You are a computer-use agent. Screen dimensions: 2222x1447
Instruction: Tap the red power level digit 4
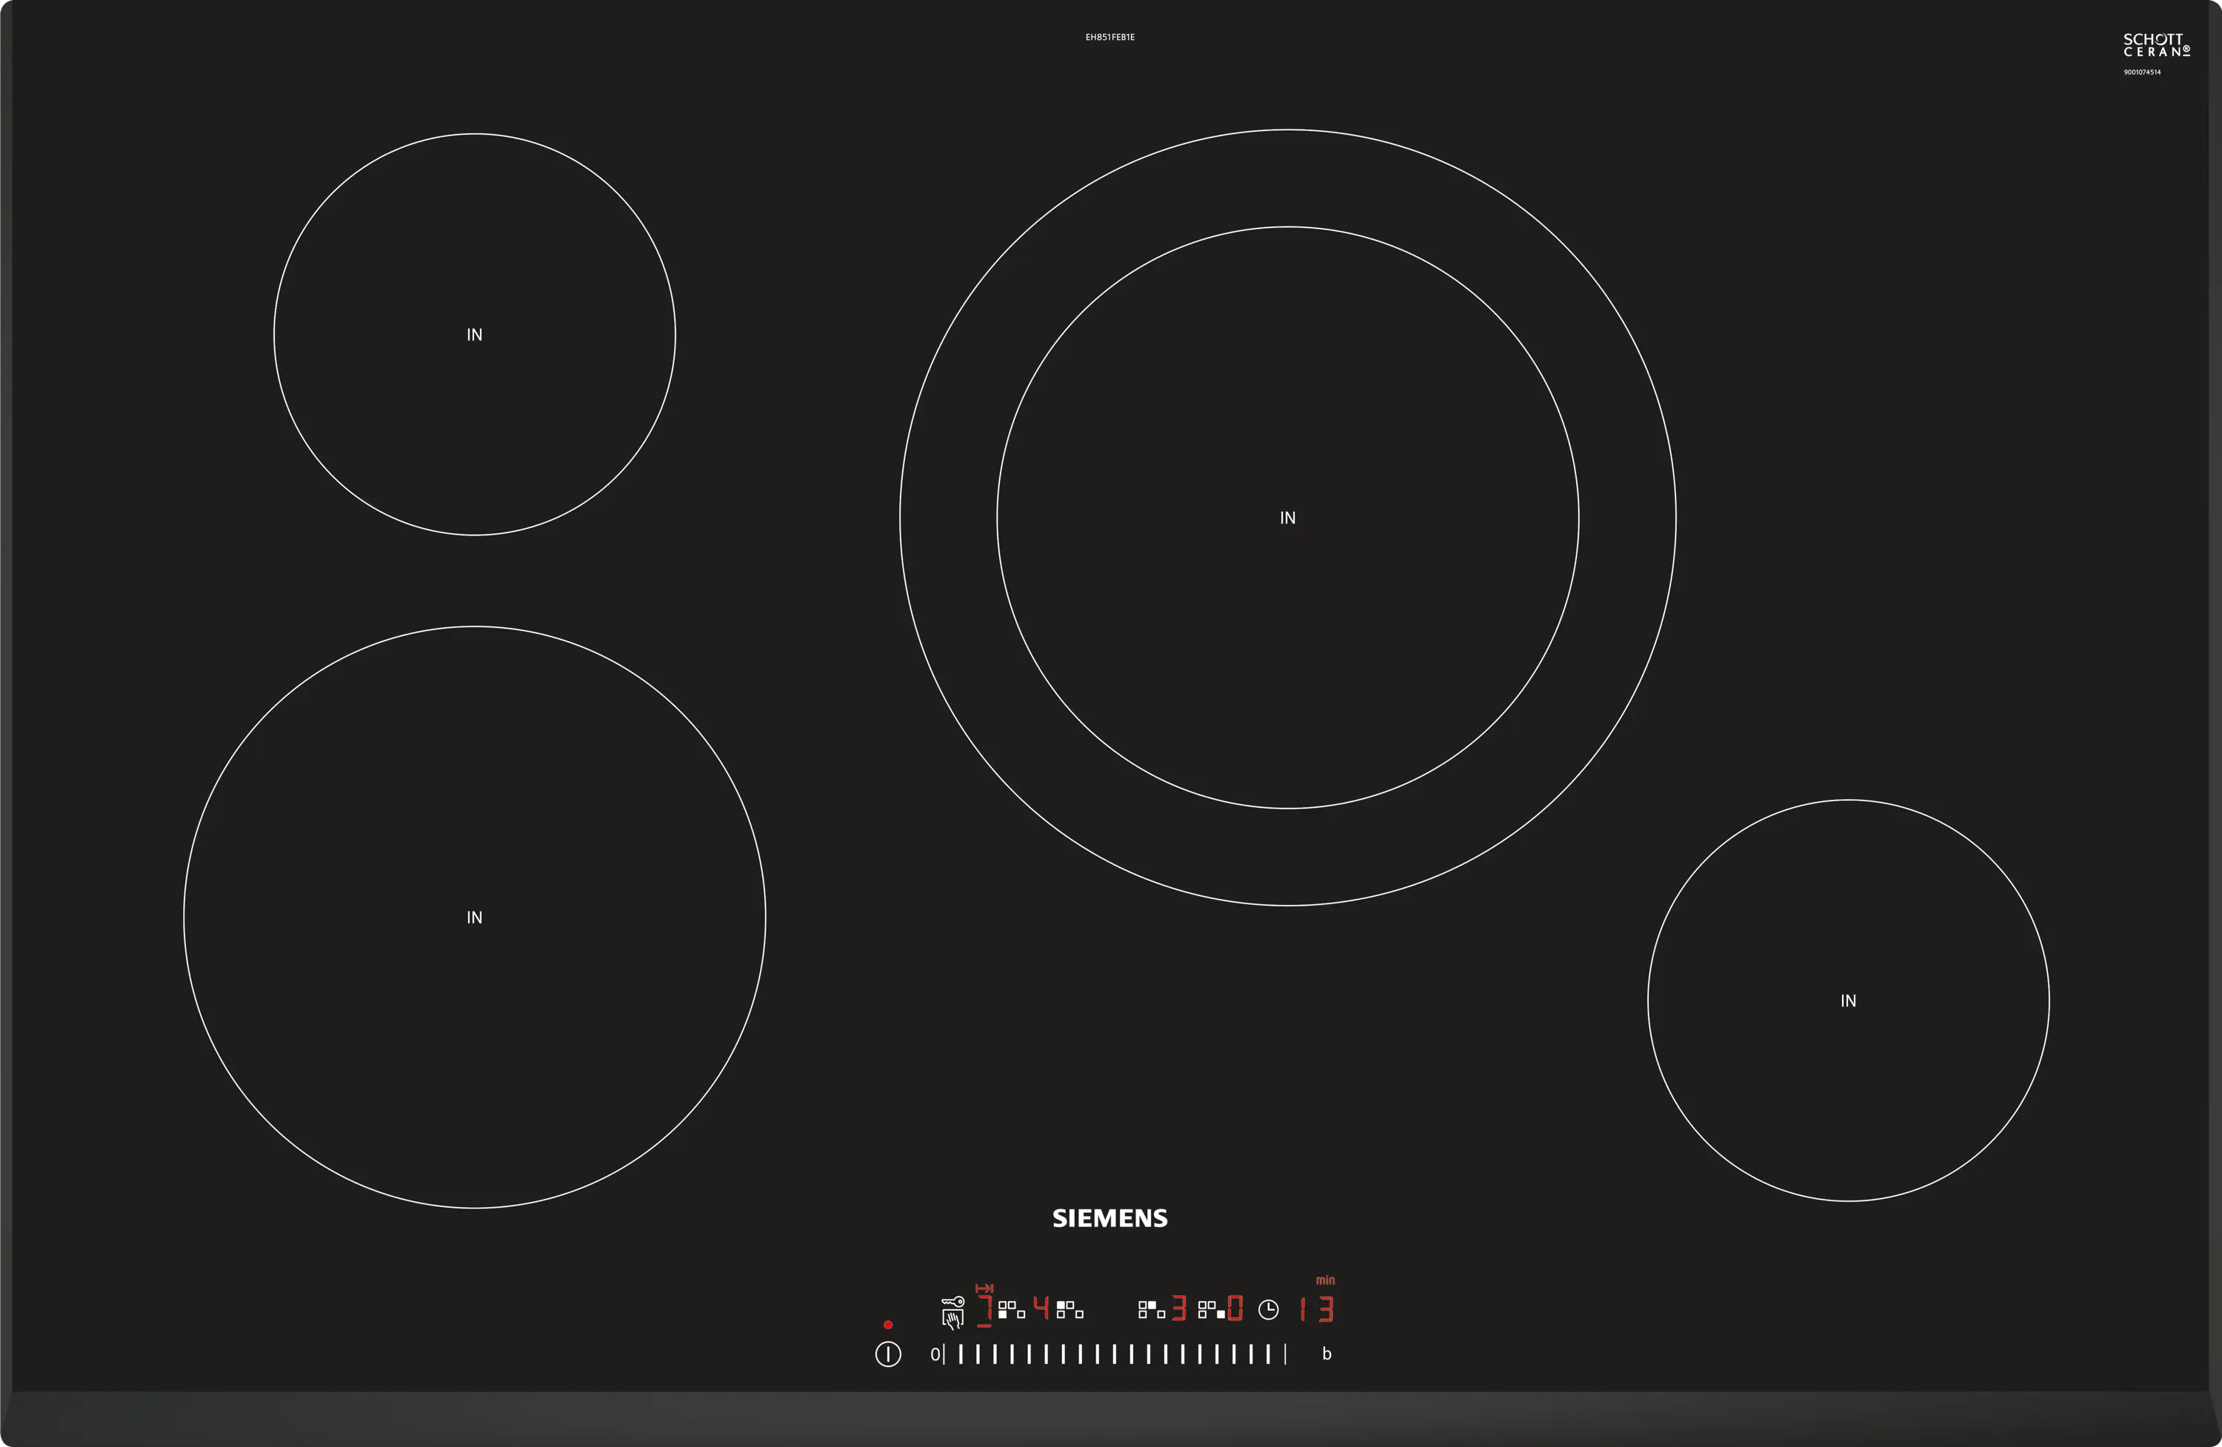coord(1041,1308)
